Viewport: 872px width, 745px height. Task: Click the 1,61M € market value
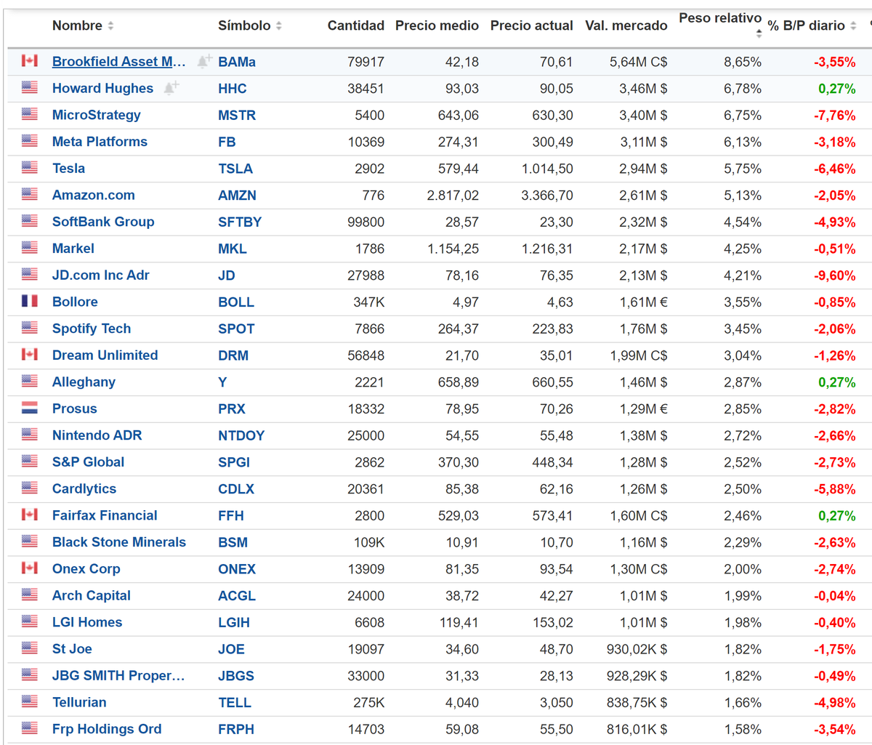(x=643, y=302)
